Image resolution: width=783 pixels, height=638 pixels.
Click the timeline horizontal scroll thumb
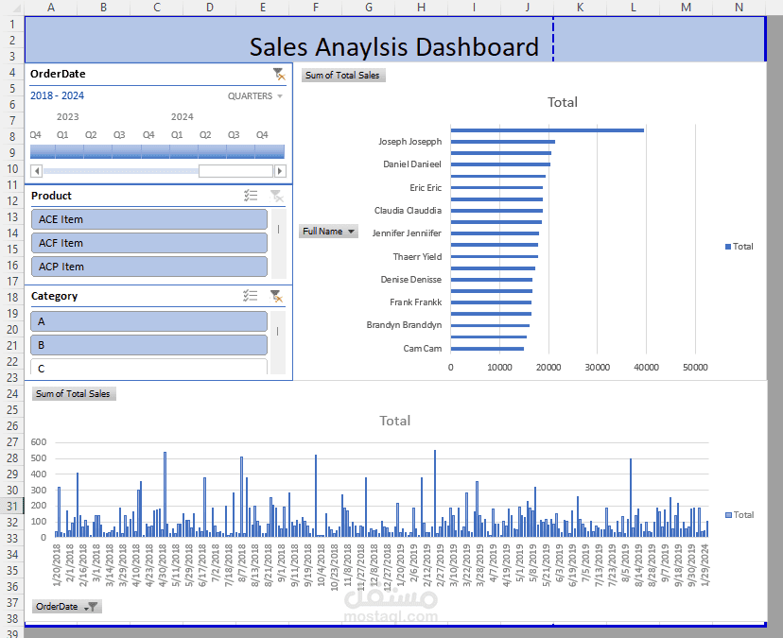tap(235, 171)
